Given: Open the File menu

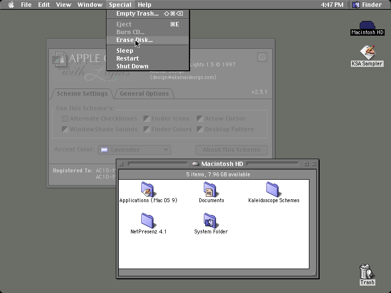Looking at the screenshot, I should 26,4.
